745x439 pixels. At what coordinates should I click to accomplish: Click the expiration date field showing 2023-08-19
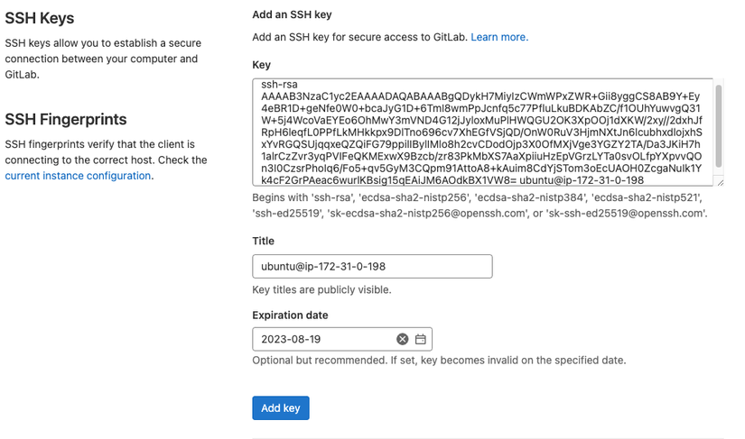click(342, 339)
